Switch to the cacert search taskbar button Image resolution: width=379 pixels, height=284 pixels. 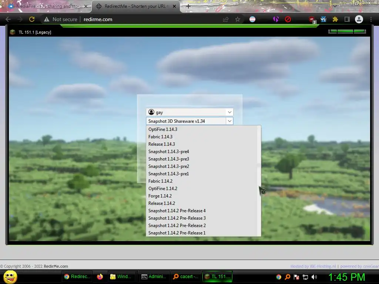point(186,277)
